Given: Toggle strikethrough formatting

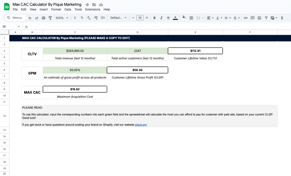Looking at the screenshot, I should tap(168, 18).
